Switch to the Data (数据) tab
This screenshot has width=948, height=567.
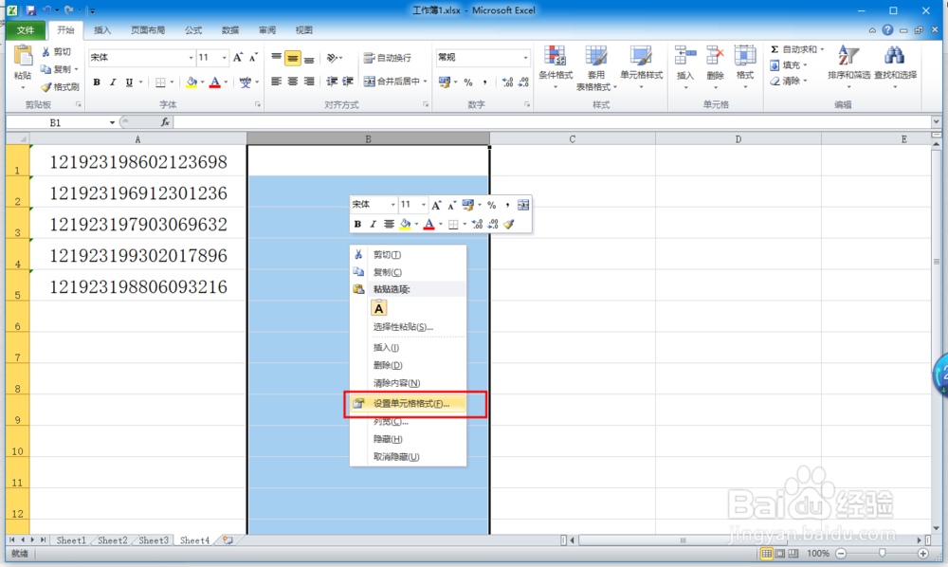[230, 30]
